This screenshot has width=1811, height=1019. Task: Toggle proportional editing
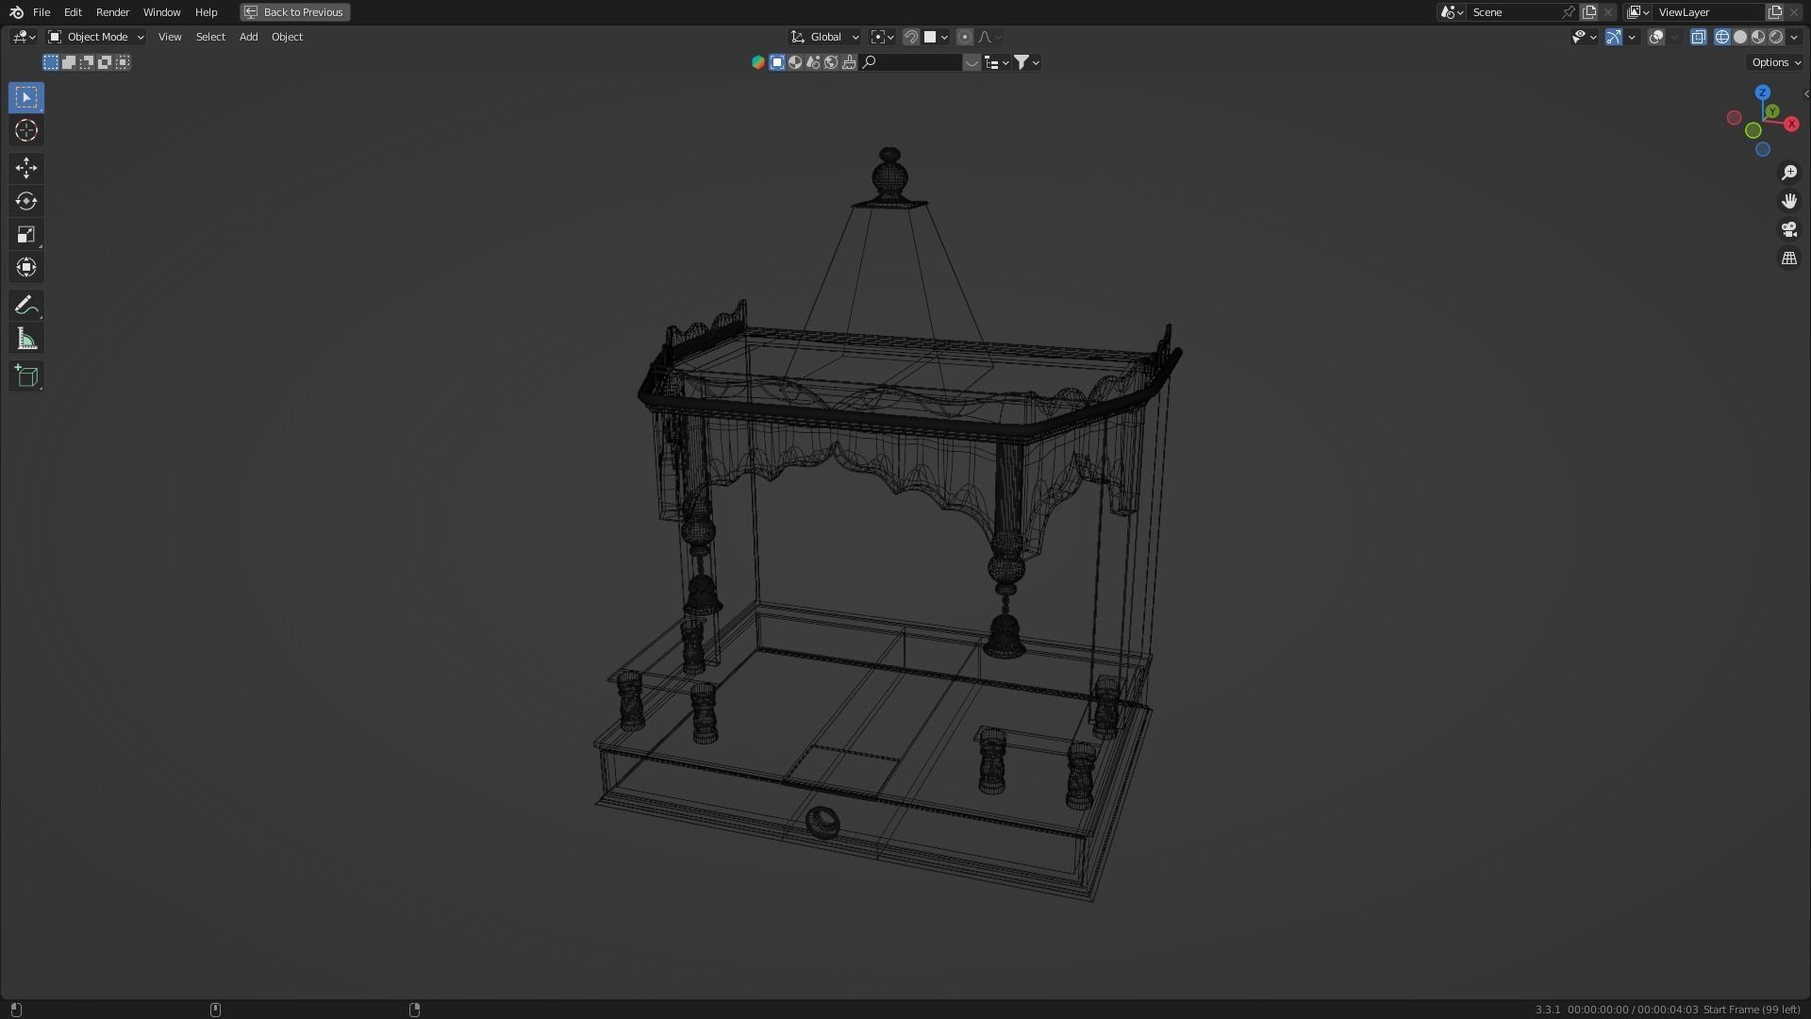click(x=965, y=37)
